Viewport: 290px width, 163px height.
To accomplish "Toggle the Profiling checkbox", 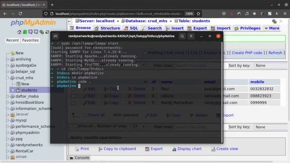I will [145, 53].
